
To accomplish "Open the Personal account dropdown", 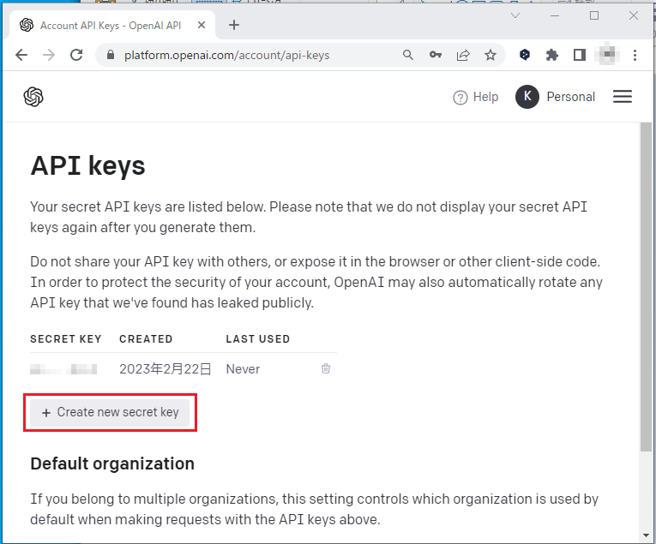I will (556, 97).
